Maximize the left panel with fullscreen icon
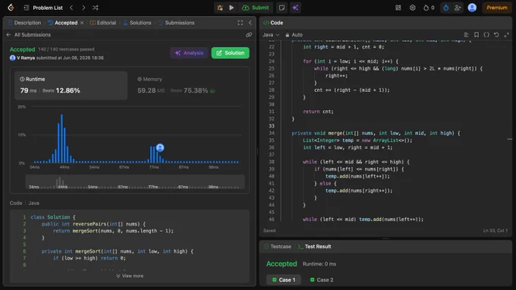516x290 pixels. click(x=241, y=23)
